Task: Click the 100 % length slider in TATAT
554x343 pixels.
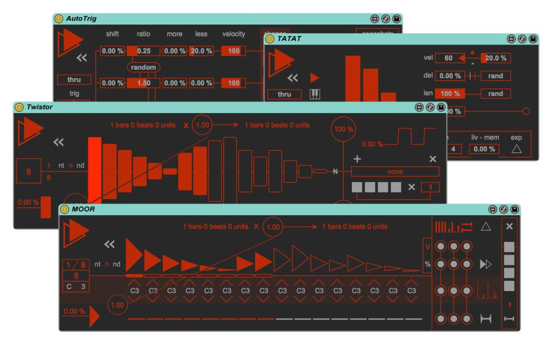Action: tap(451, 94)
